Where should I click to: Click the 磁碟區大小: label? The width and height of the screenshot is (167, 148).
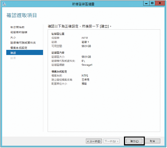tap(58, 57)
